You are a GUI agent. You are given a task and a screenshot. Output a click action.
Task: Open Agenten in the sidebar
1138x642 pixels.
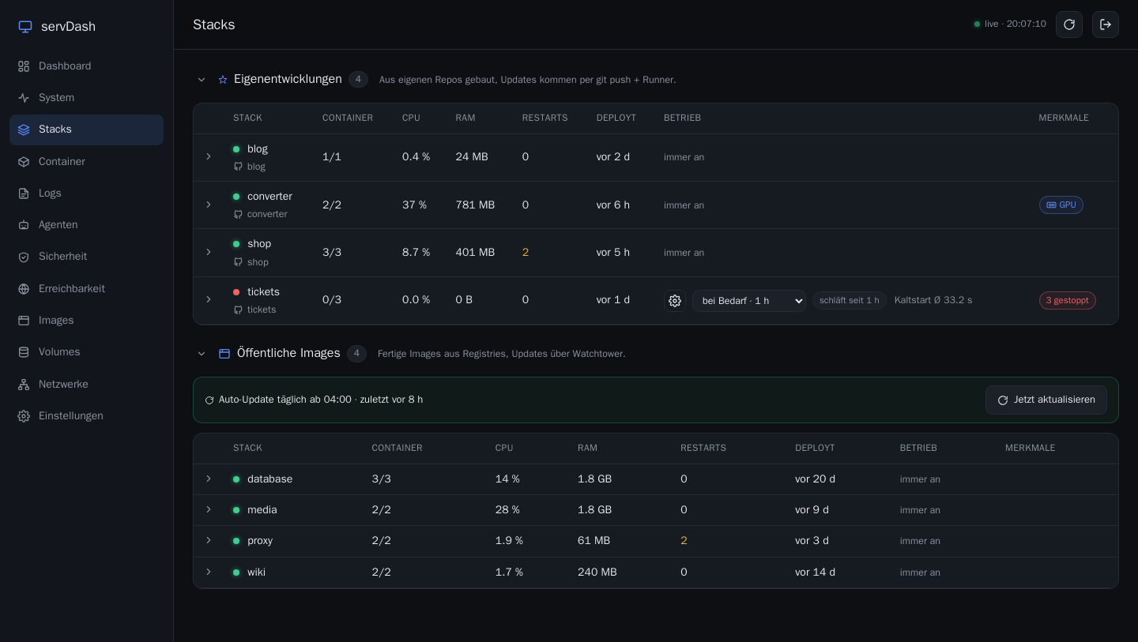tap(86, 225)
